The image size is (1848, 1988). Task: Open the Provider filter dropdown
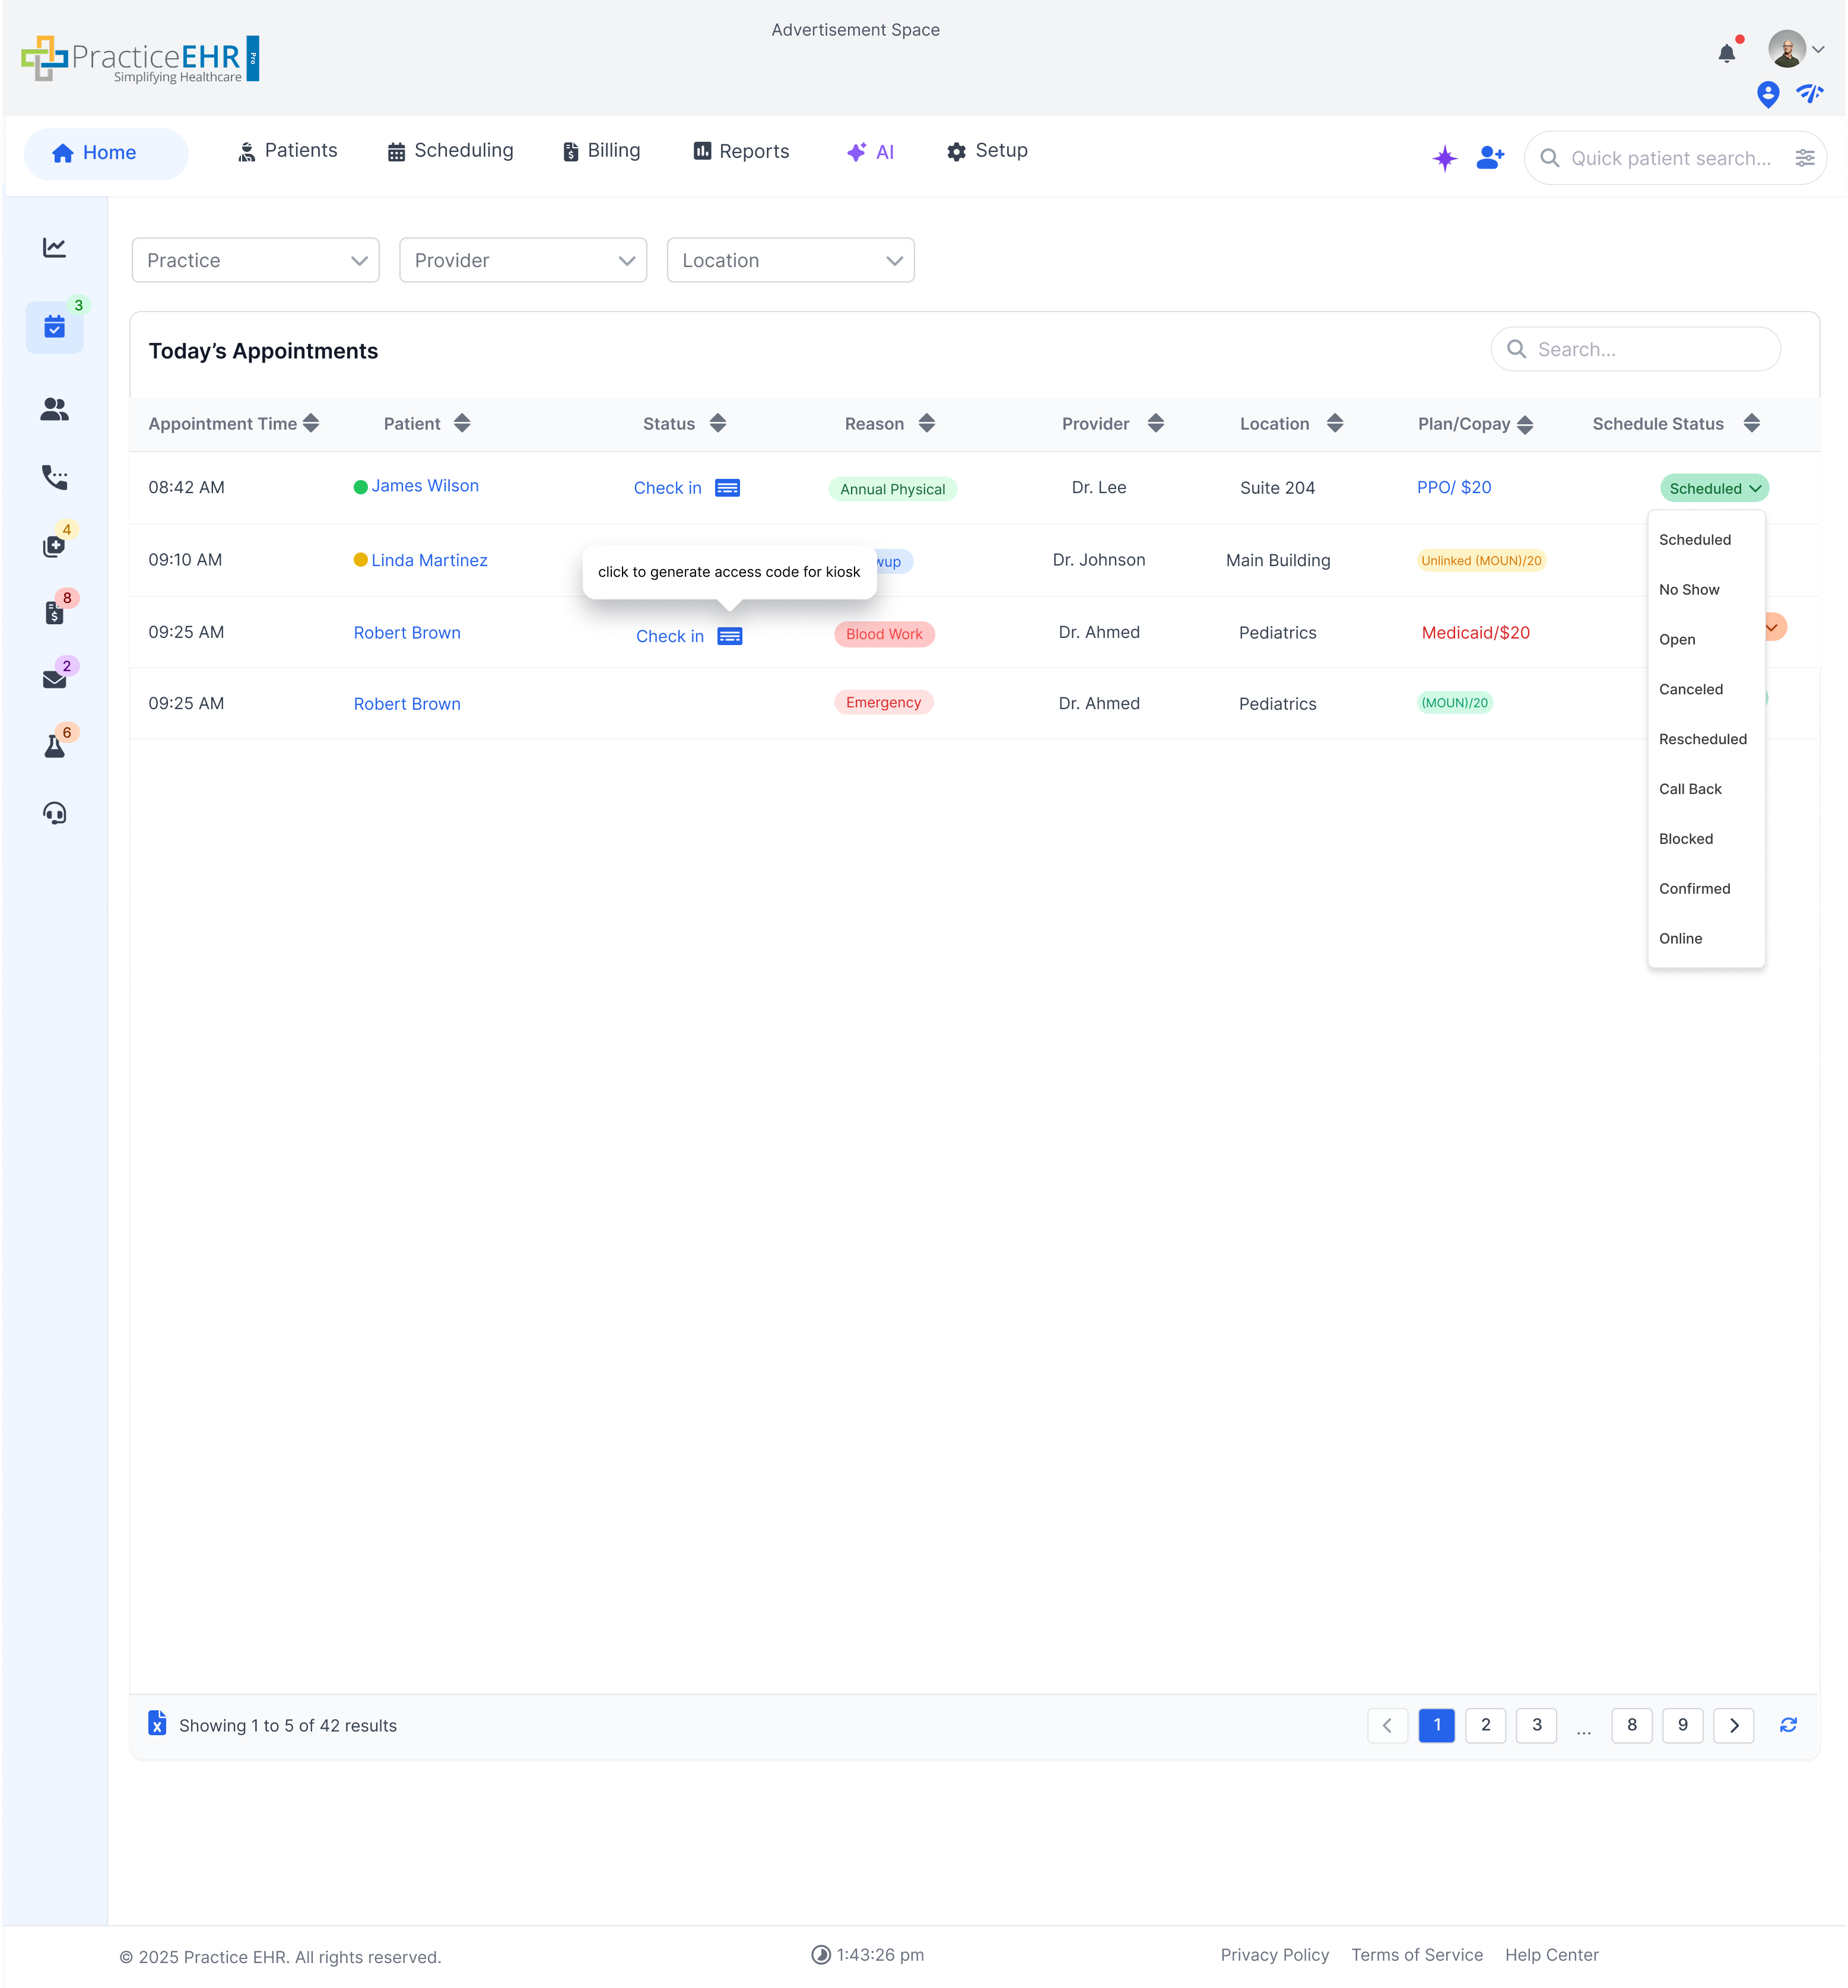pyautogui.click(x=523, y=260)
